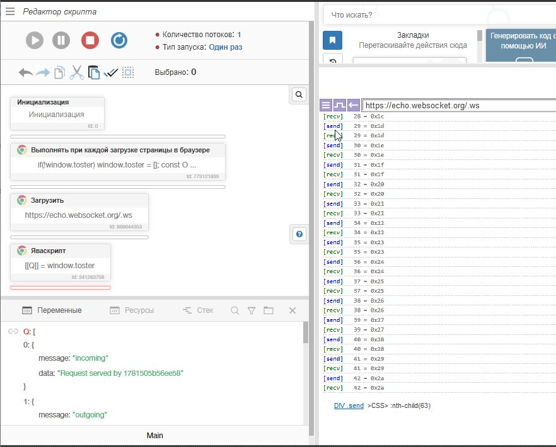Click the blue restart script icon
This screenshot has width=556, height=447.
tap(119, 40)
